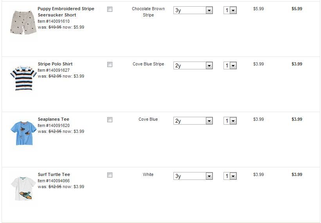Open quantity dropdown for Seersucker Short

click(230, 11)
